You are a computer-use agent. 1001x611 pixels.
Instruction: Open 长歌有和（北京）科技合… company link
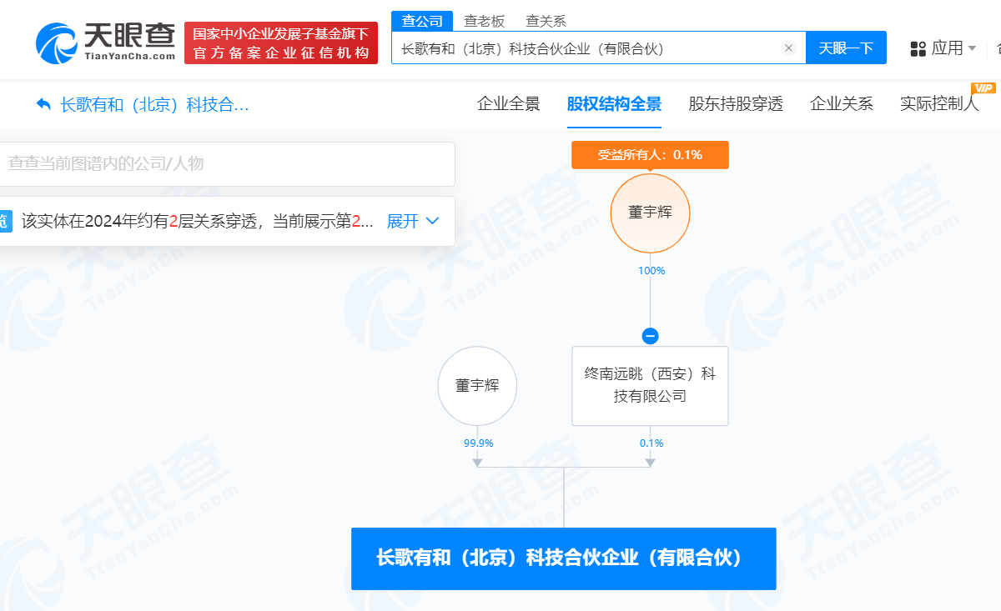[155, 104]
